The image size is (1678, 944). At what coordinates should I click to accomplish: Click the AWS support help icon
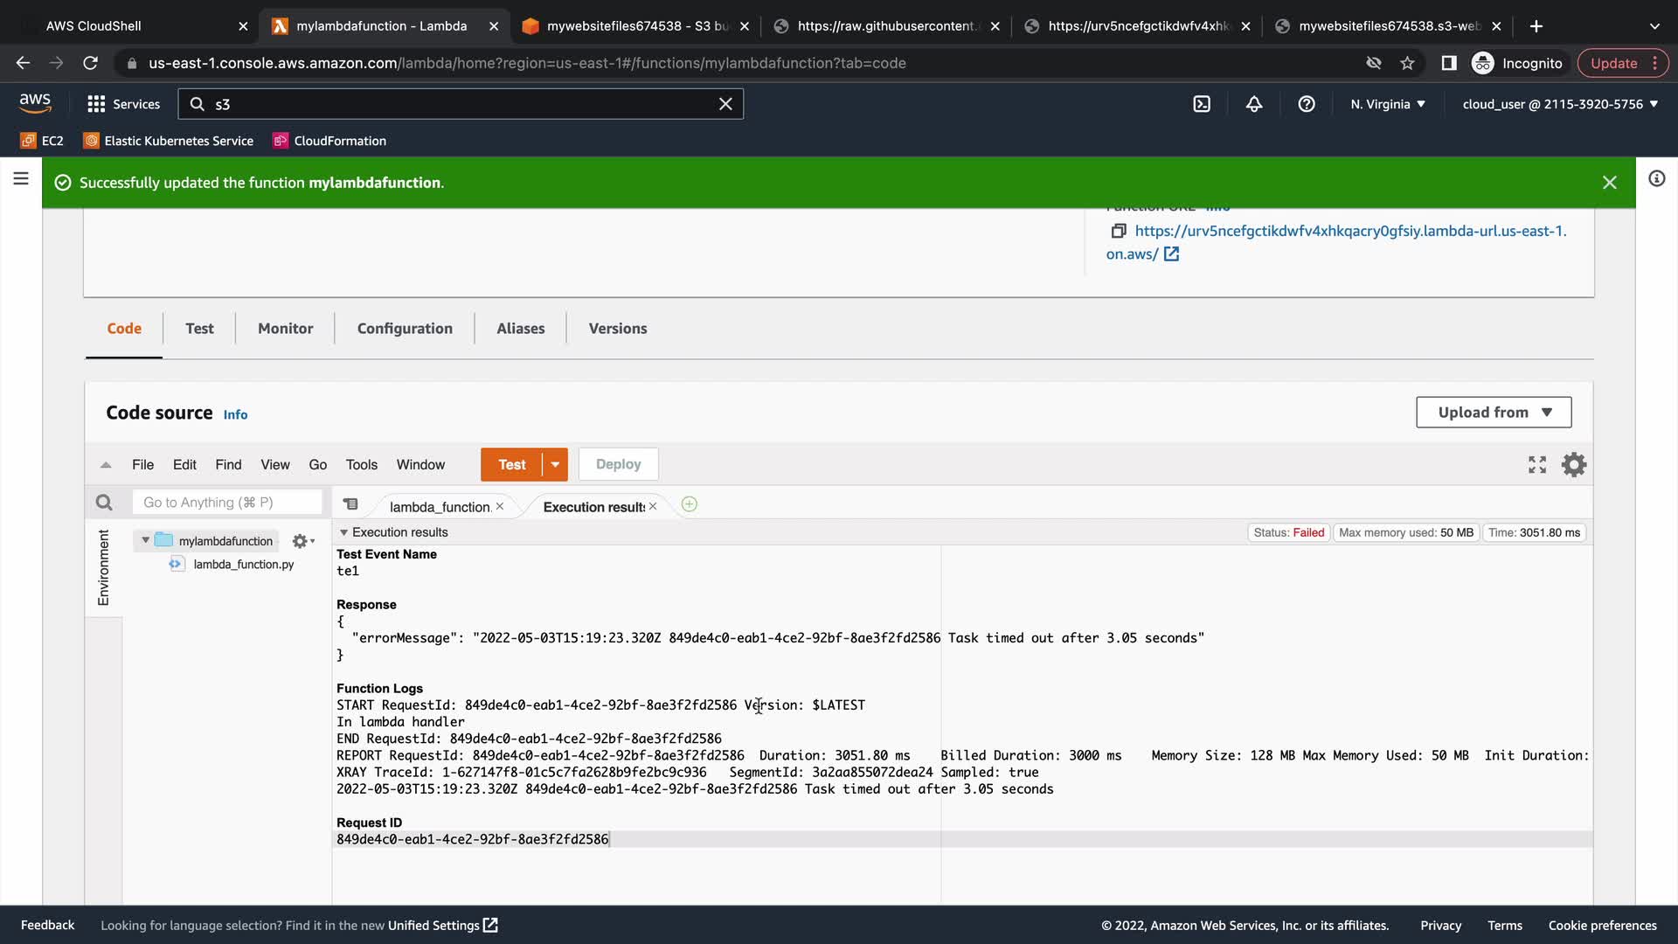point(1307,104)
